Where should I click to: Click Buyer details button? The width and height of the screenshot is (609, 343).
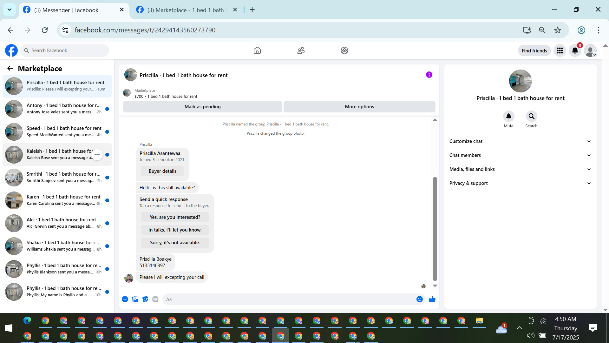tap(162, 171)
